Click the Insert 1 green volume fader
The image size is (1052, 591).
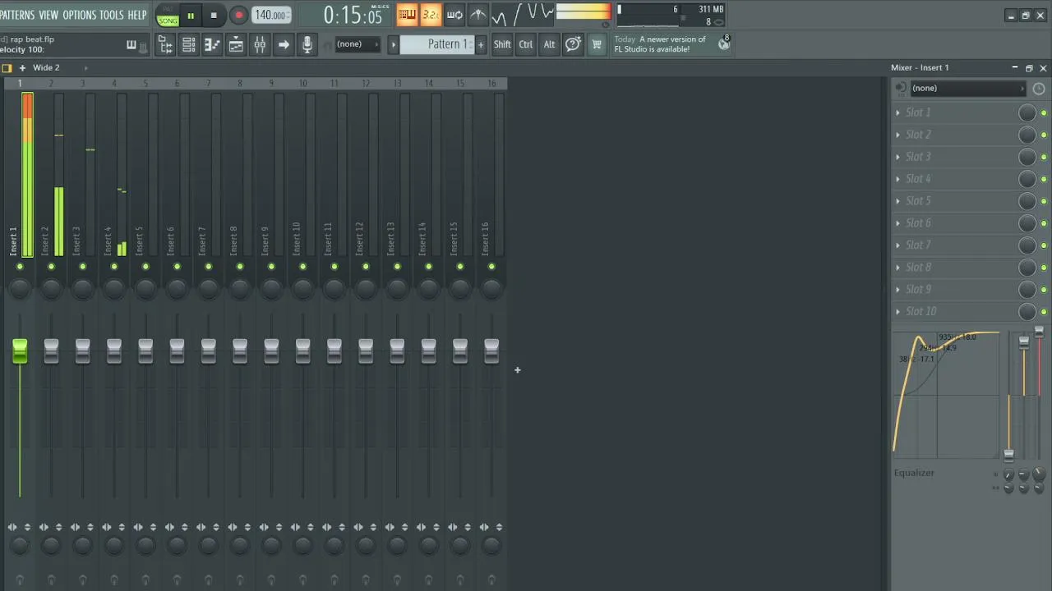click(x=20, y=351)
